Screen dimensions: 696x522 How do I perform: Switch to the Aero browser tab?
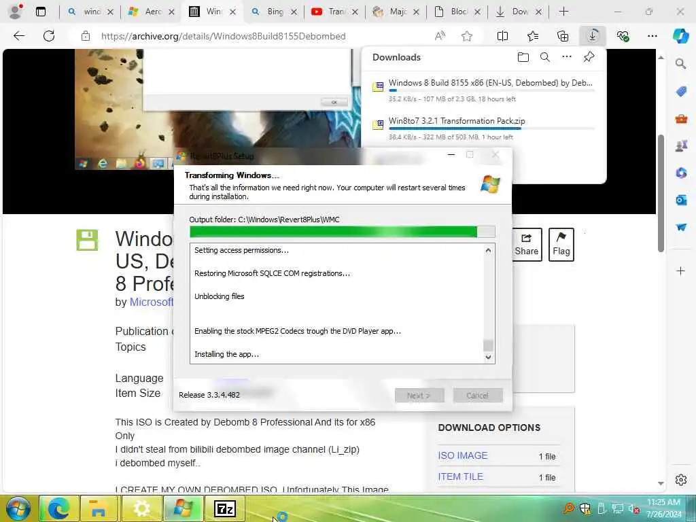click(151, 12)
